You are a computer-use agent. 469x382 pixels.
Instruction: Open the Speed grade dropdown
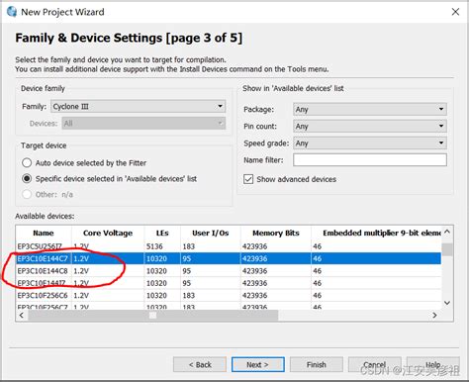tap(370, 143)
